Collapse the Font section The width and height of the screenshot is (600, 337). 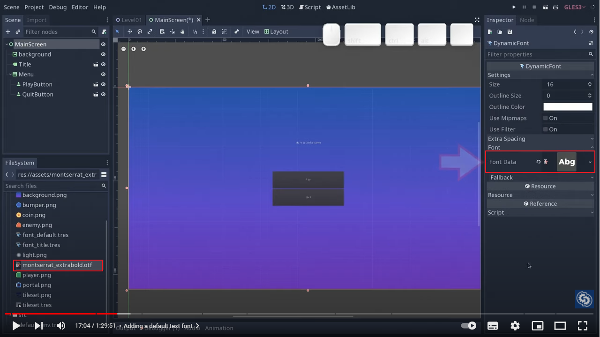tap(540, 147)
